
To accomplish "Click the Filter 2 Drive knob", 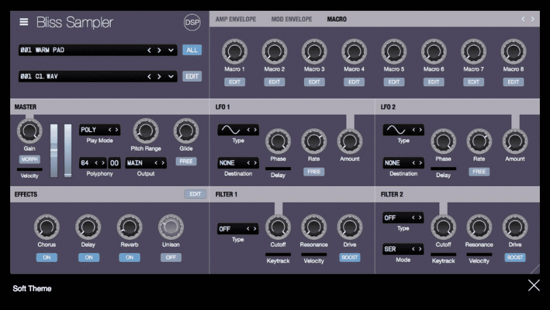I will point(515,227).
